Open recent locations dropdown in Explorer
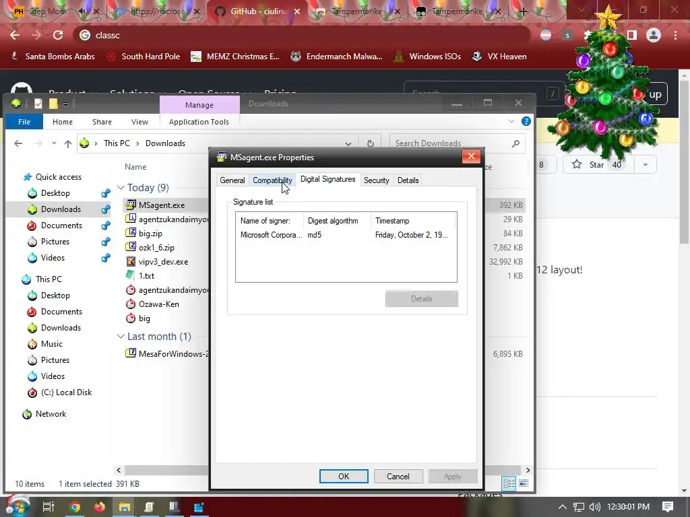Viewport: 690px width, 517px height. pos(54,143)
